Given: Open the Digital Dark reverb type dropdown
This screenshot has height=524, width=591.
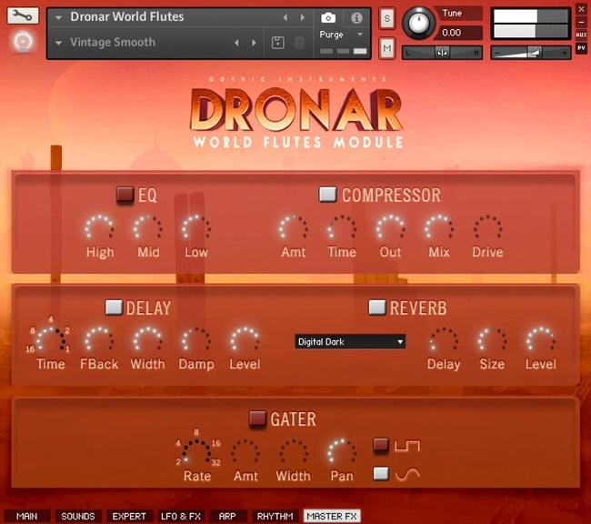Looking at the screenshot, I should (x=350, y=341).
